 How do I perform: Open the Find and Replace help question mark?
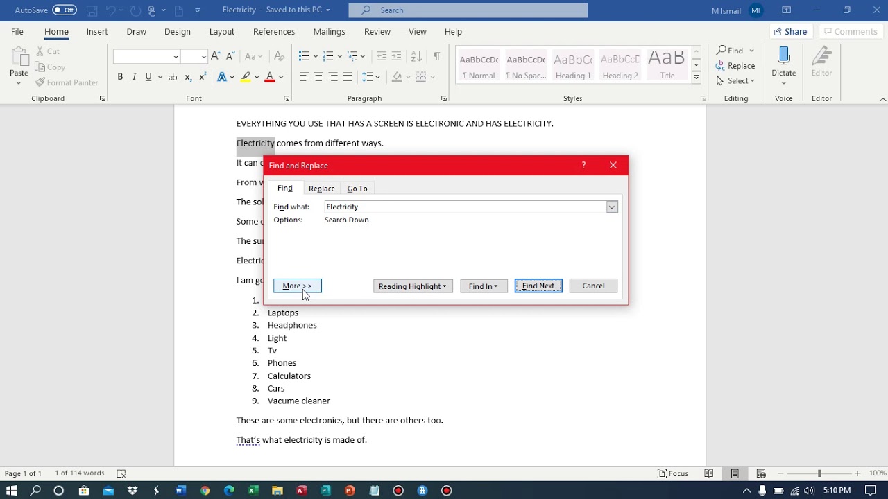[x=583, y=165]
